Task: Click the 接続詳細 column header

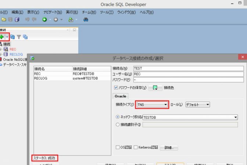Action: [x=92, y=69]
